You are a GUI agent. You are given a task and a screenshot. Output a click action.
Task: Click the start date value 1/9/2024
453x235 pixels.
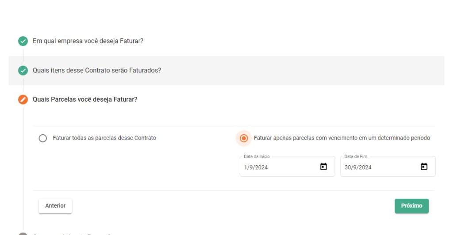pyautogui.click(x=256, y=167)
